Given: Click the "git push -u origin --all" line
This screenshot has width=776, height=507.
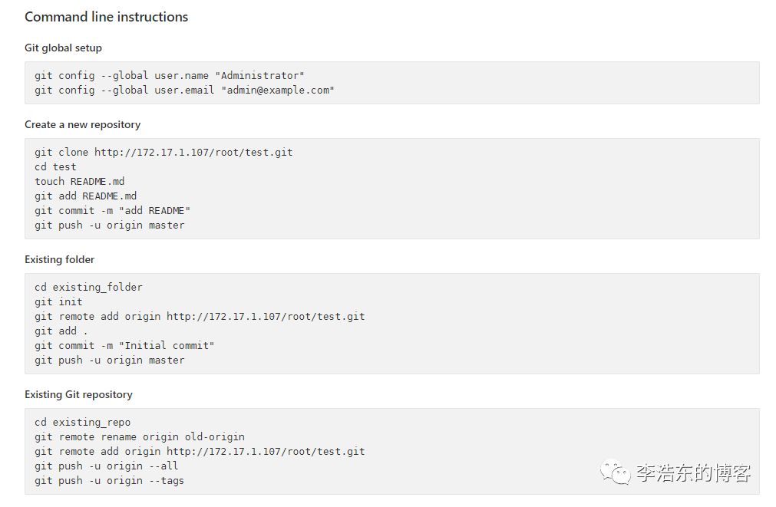Looking at the screenshot, I should (106, 466).
